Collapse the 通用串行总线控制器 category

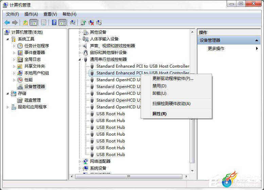pos(80,59)
